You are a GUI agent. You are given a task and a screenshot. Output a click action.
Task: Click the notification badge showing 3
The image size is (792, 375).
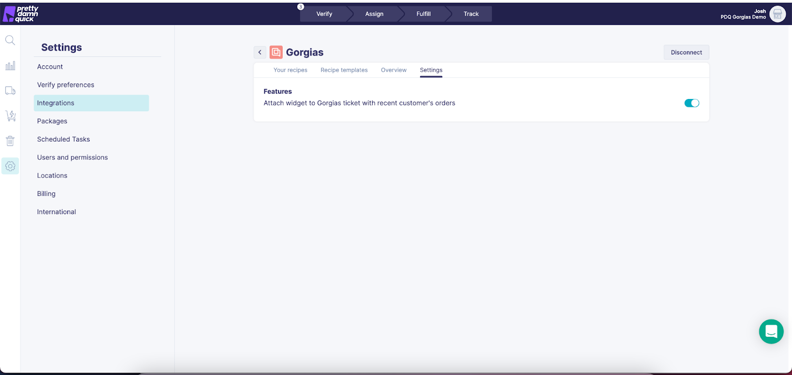(x=300, y=7)
